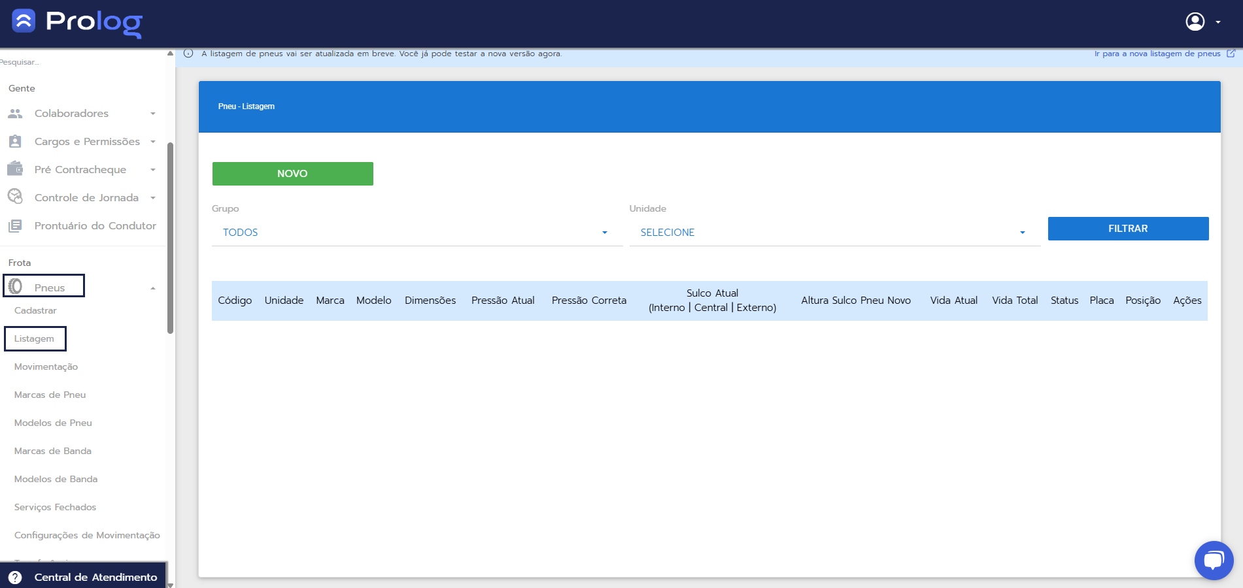This screenshot has width=1243, height=588.
Task: Open Movimentação in the sidebar
Action: pyautogui.click(x=46, y=367)
